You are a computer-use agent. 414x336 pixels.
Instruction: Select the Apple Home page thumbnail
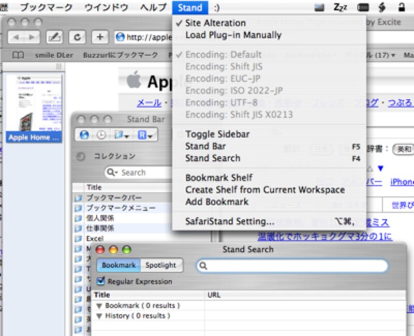(x=33, y=108)
